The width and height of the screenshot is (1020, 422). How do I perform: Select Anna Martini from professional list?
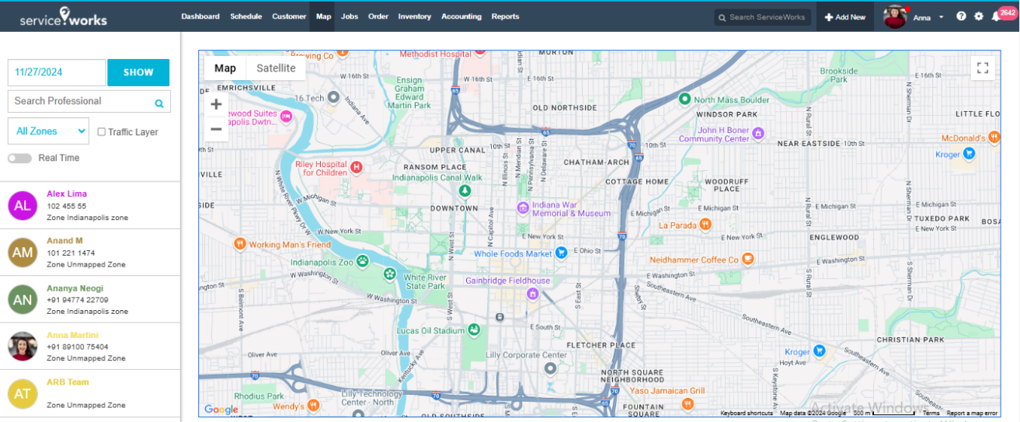tap(90, 347)
